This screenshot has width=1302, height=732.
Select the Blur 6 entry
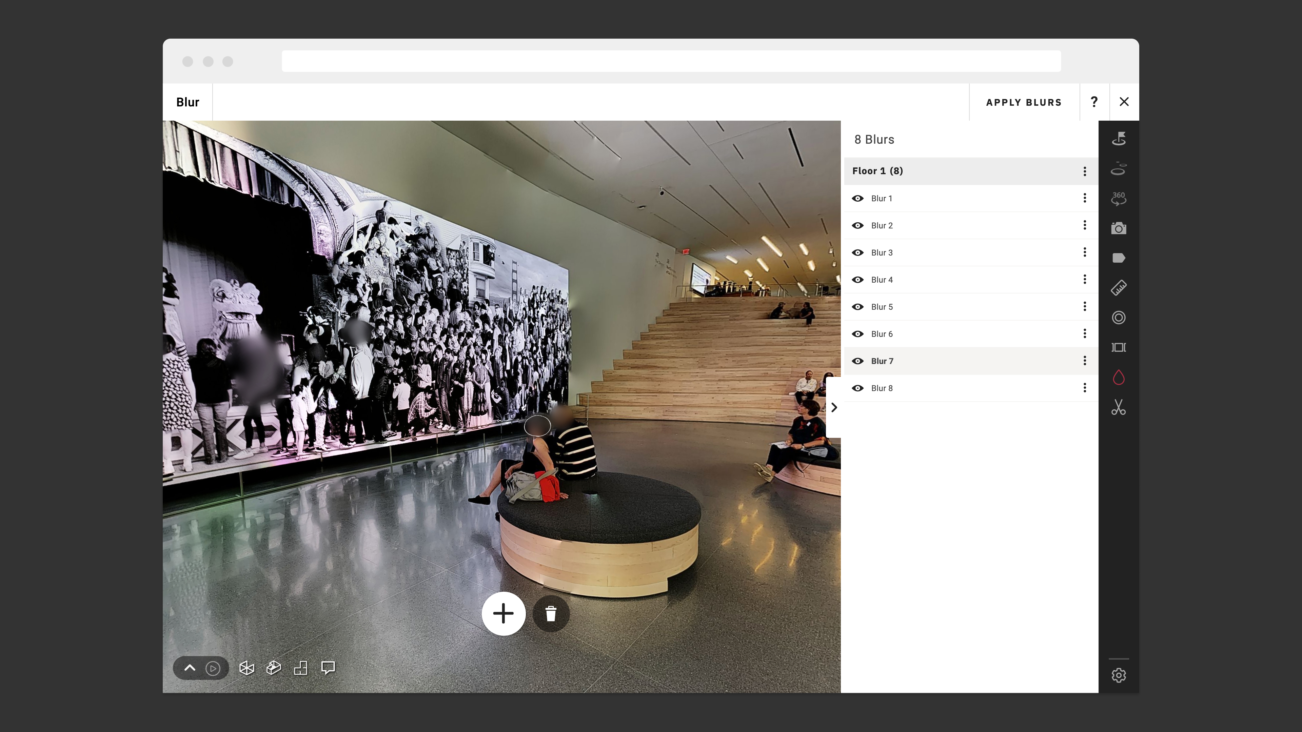(x=971, y=334)
